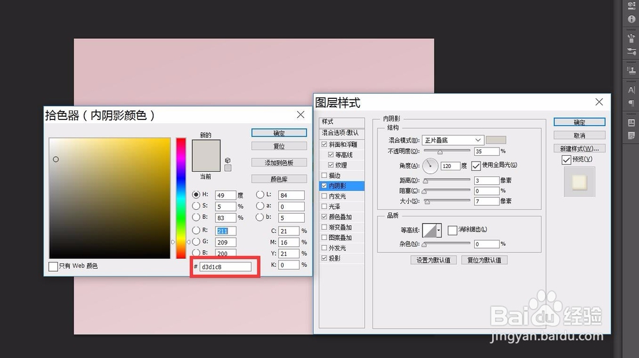The height and width of the screenshot is (358, 639).
Task: Click the 添加到色板 button
Action: (x=279, y=163)
